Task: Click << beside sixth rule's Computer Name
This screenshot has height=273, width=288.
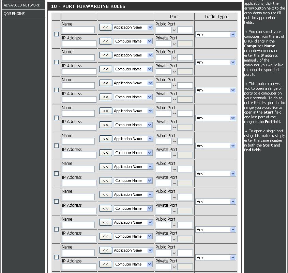Action: point(105,181)
